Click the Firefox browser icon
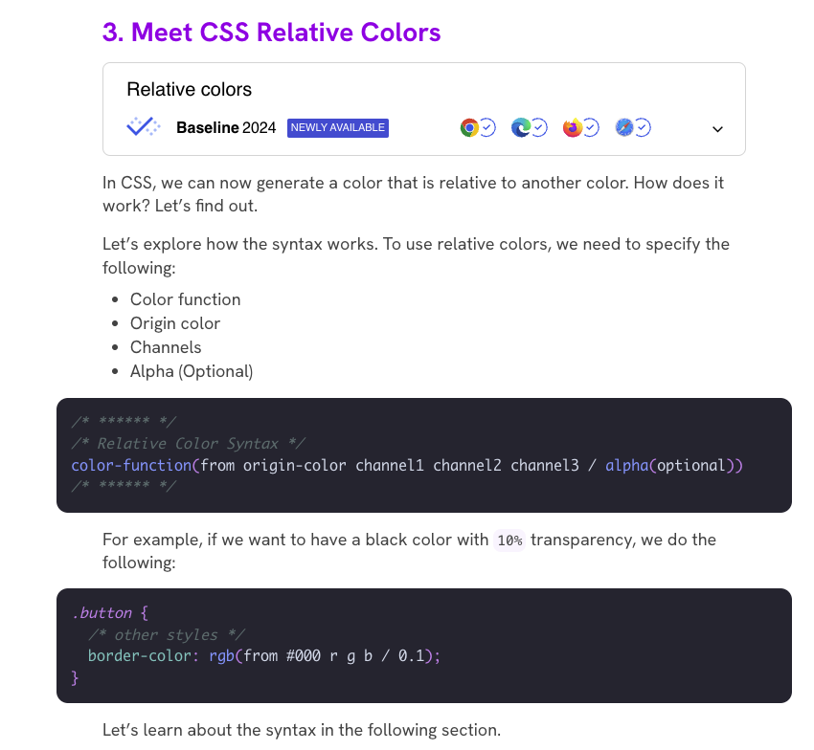814x750 pixels. 572,127
